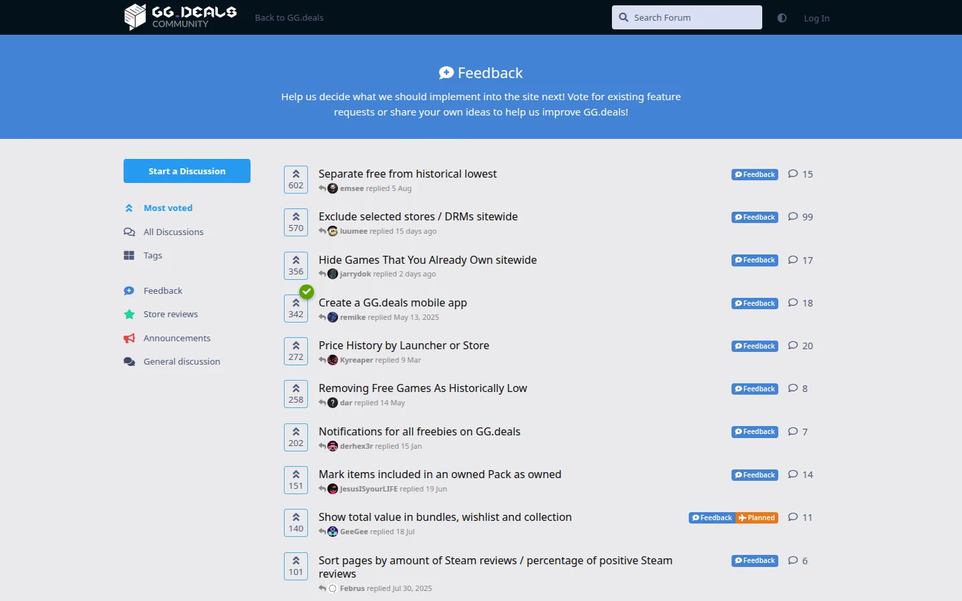The image size is (962, 601).
Task: Click replies icon with 99 comments
Action: 793,216
